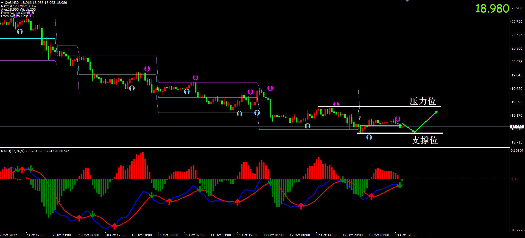Click the current price tag on the price axis
Viewport: 525px width, 238px height.
pos(516,127)
